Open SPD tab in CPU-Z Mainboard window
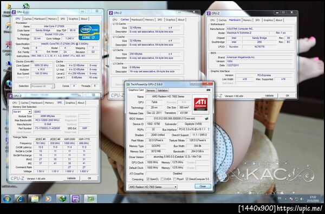This screenshot has height=214, width=325. click(x=257, y=20)
